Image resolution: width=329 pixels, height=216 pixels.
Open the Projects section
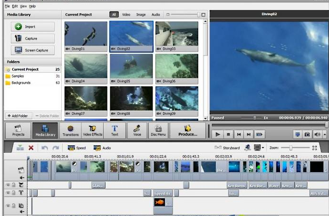tap(18, 131)
